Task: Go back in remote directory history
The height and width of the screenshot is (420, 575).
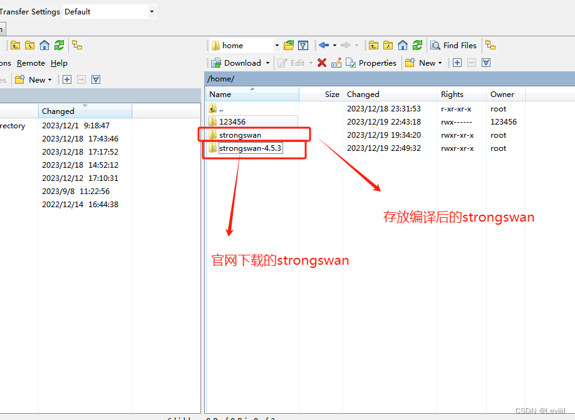Action: (x=324, y=45)
